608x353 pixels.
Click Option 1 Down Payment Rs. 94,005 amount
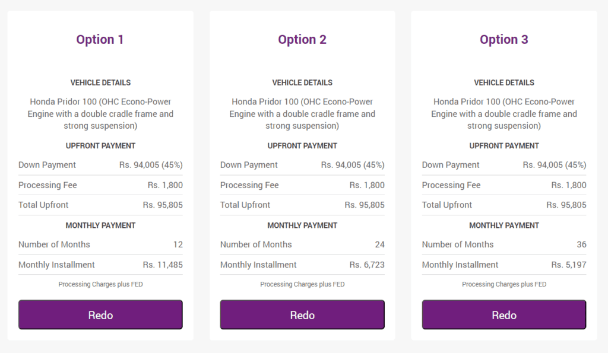151,165
